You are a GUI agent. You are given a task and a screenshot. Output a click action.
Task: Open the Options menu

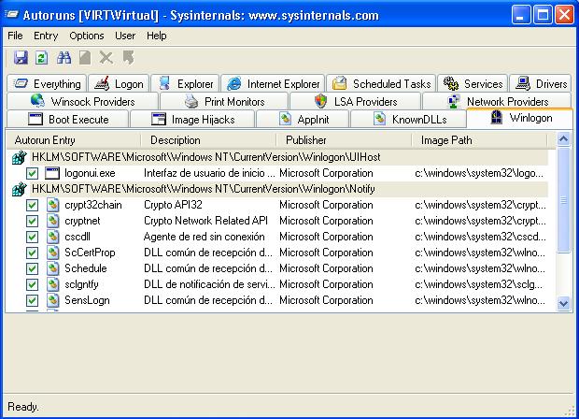(87, 36)
